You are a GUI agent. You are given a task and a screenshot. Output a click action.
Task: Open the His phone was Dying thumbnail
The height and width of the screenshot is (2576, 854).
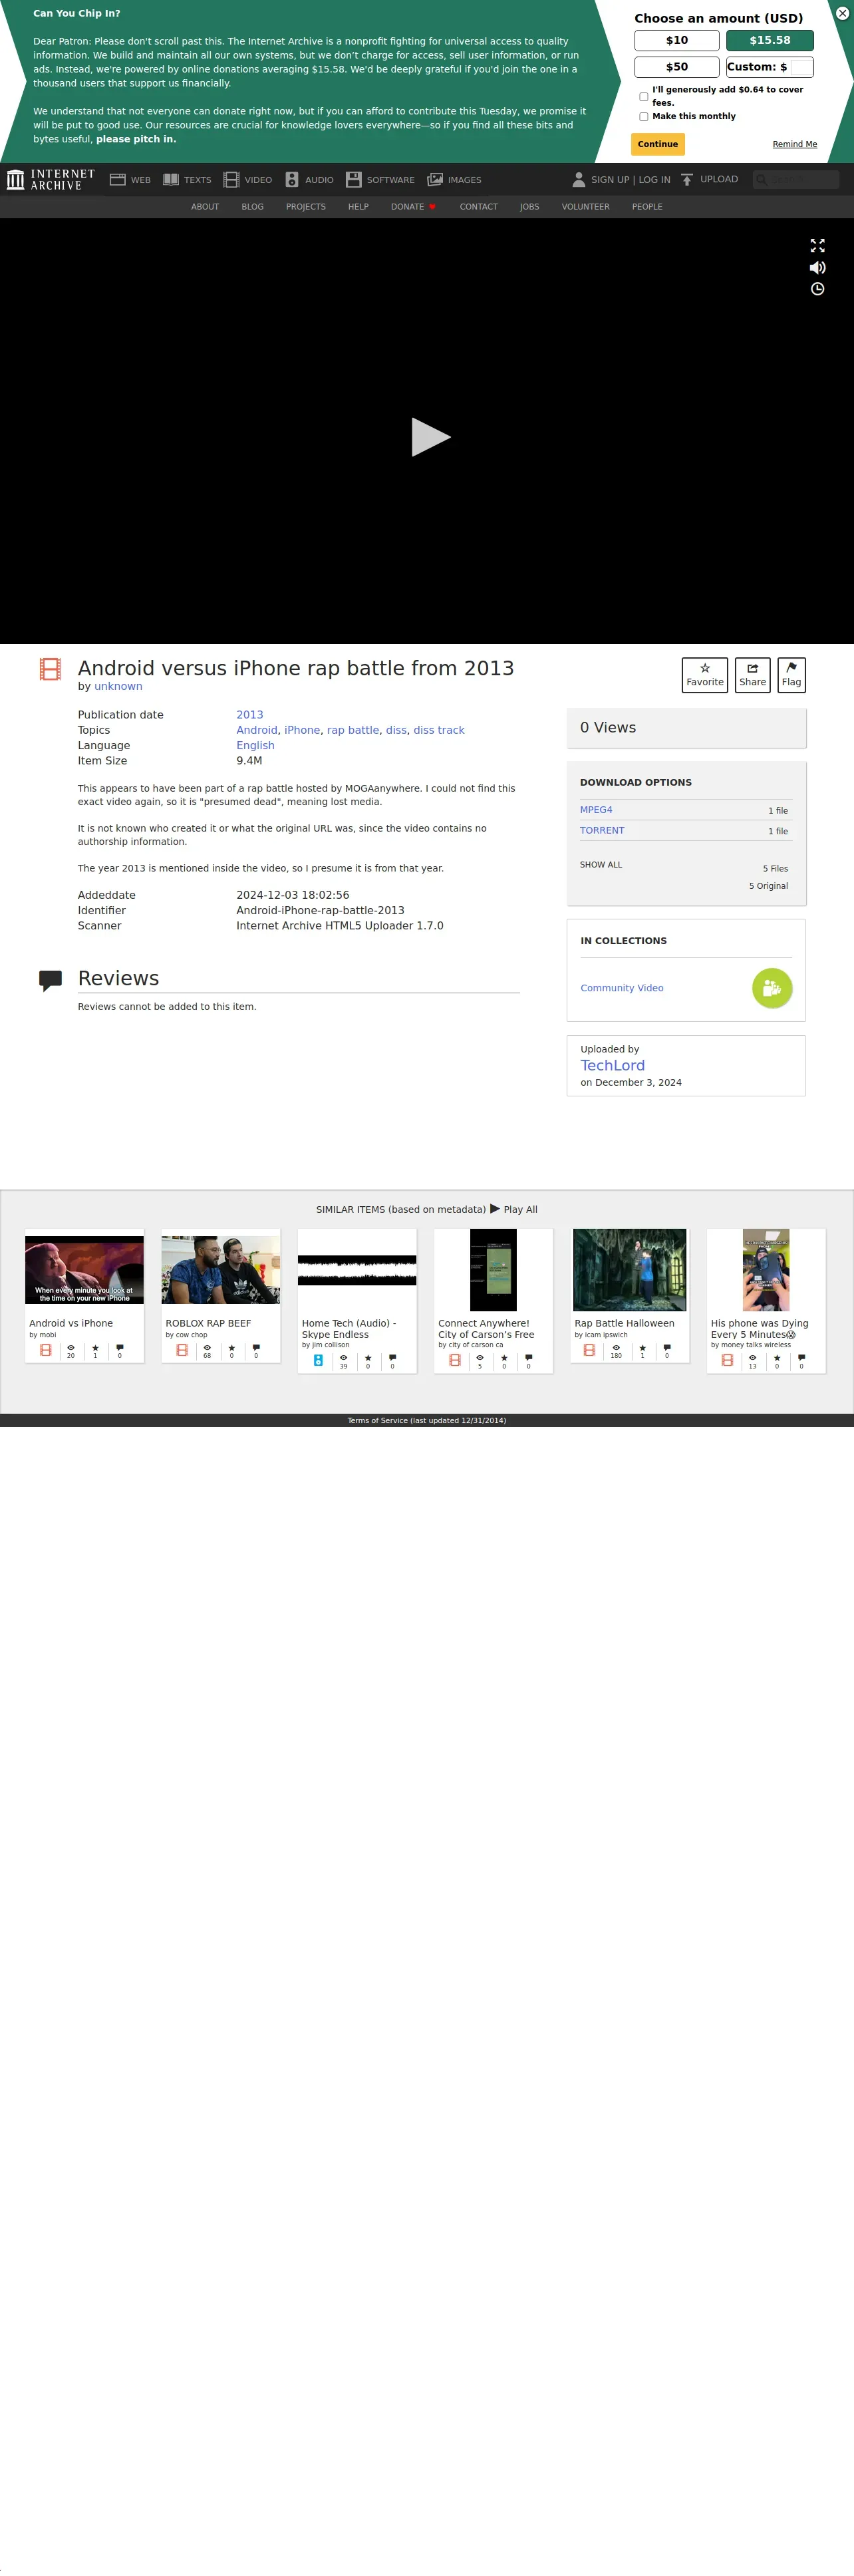(766, 1270)
